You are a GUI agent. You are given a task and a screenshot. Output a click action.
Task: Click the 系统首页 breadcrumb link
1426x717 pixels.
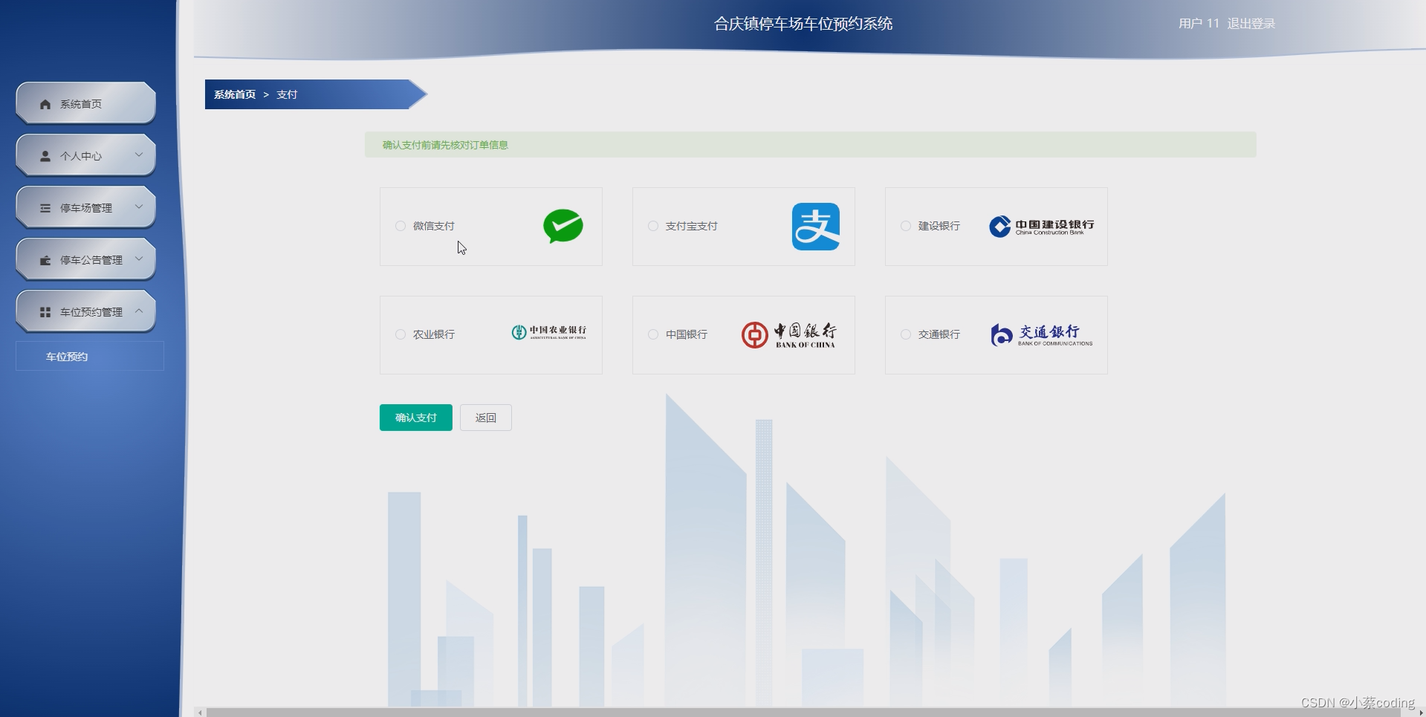click(x=235, y=94)
